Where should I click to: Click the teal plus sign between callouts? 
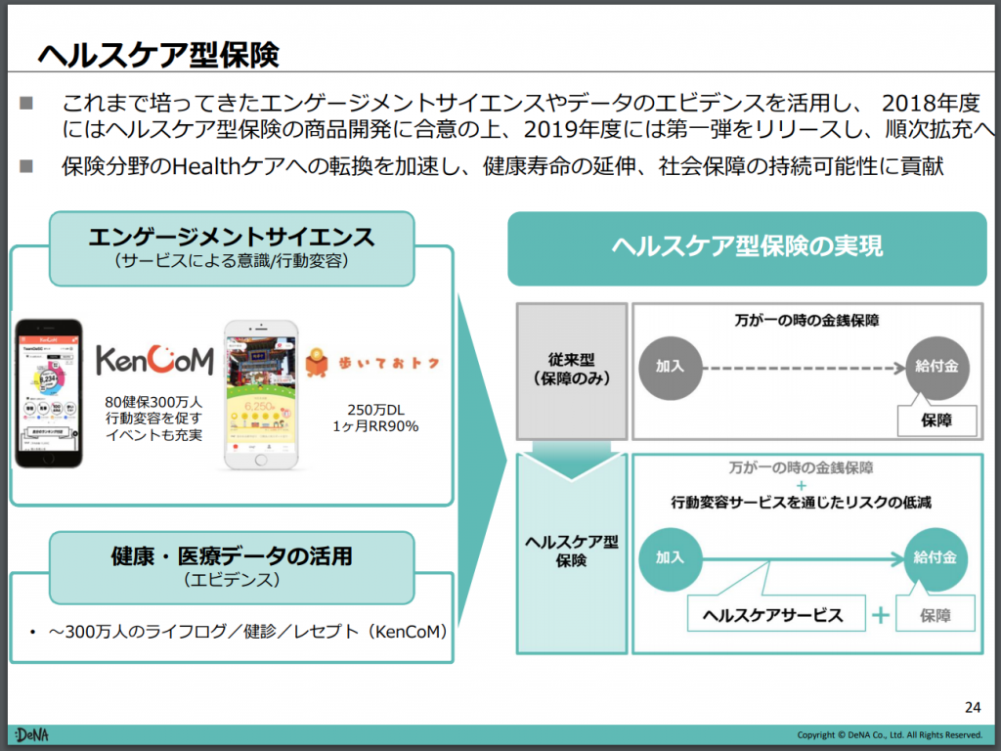pos(881,615)
